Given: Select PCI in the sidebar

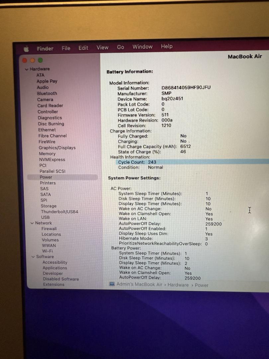Looking at the screenshot, I should [x=43, y=165].
